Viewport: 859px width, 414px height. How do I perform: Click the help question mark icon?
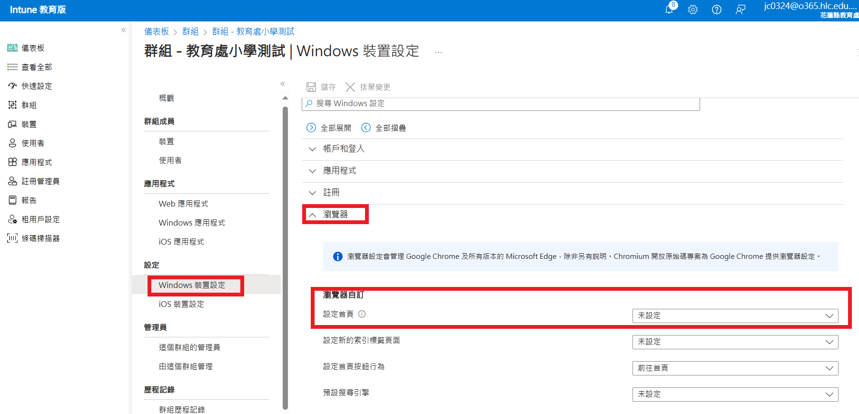pyautogui.click(x=716, y=10)
